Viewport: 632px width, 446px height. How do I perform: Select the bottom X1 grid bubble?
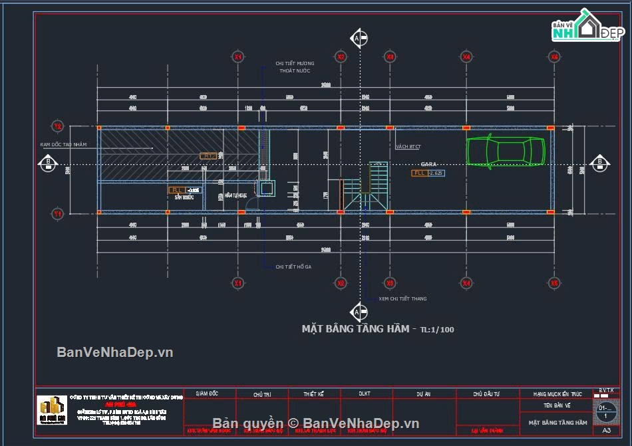click(237, 283)
